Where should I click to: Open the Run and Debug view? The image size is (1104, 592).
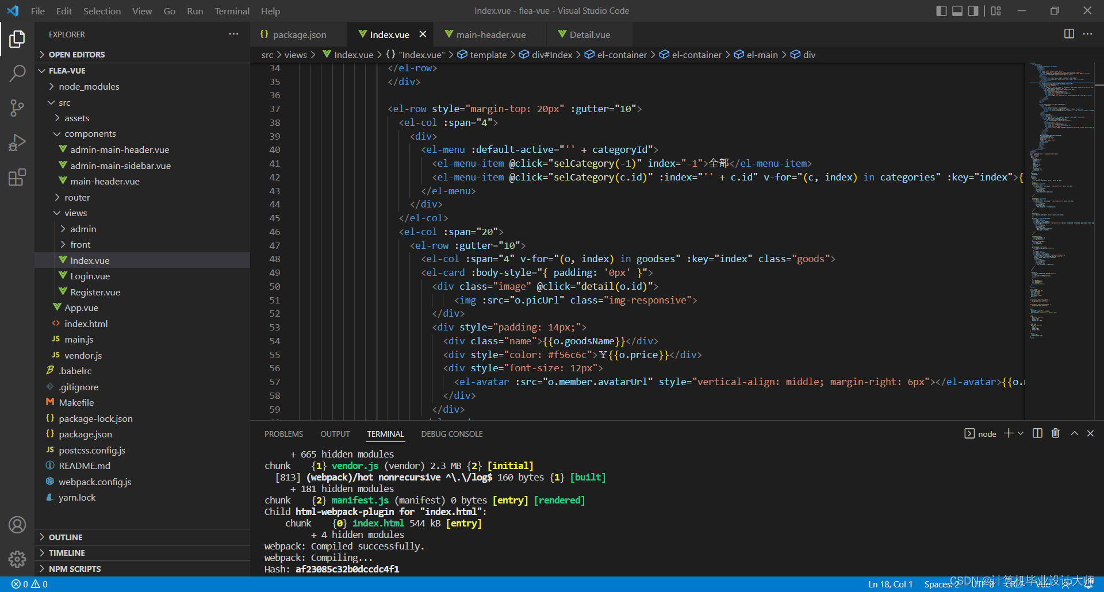(x=17, y=142)
